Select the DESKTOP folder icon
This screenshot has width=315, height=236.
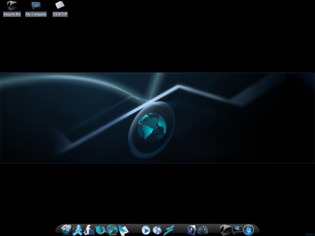click(60, 5)
